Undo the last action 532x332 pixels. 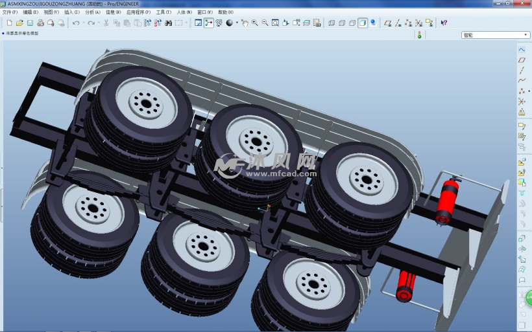coord(76,23)
